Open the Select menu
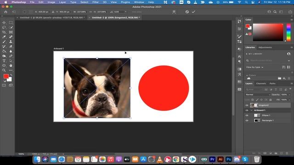The height and width of the screenshot is (165, 294). (85, 2)
